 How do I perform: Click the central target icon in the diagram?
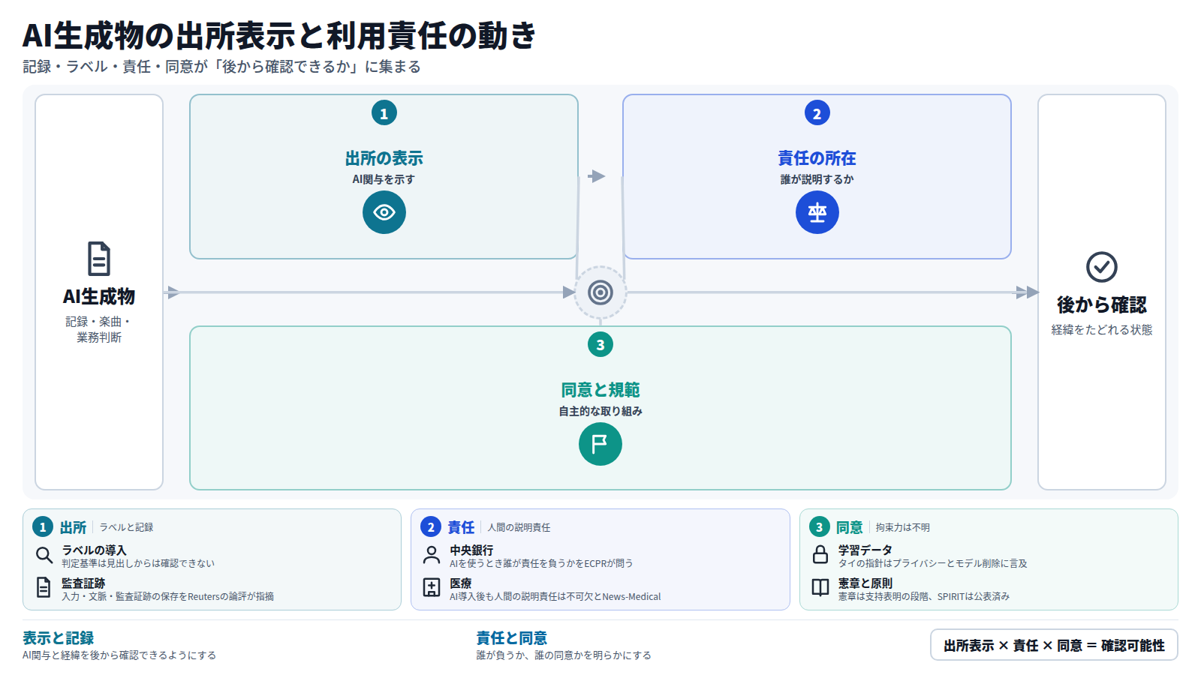600,292
